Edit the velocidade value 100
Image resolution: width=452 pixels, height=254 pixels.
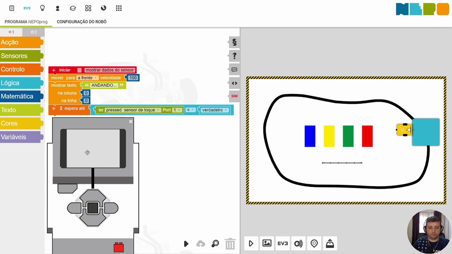point(133,78)
